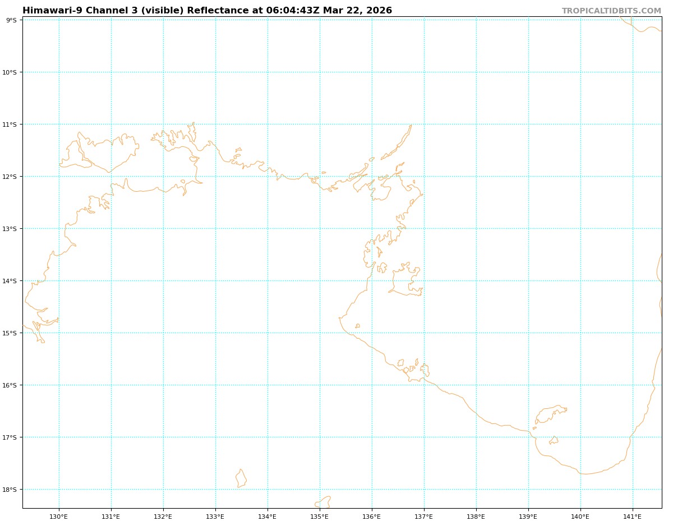673x521 pixels.
Task: Click grid intersection of 140°E and 14°S
Action: click(580, 281)
